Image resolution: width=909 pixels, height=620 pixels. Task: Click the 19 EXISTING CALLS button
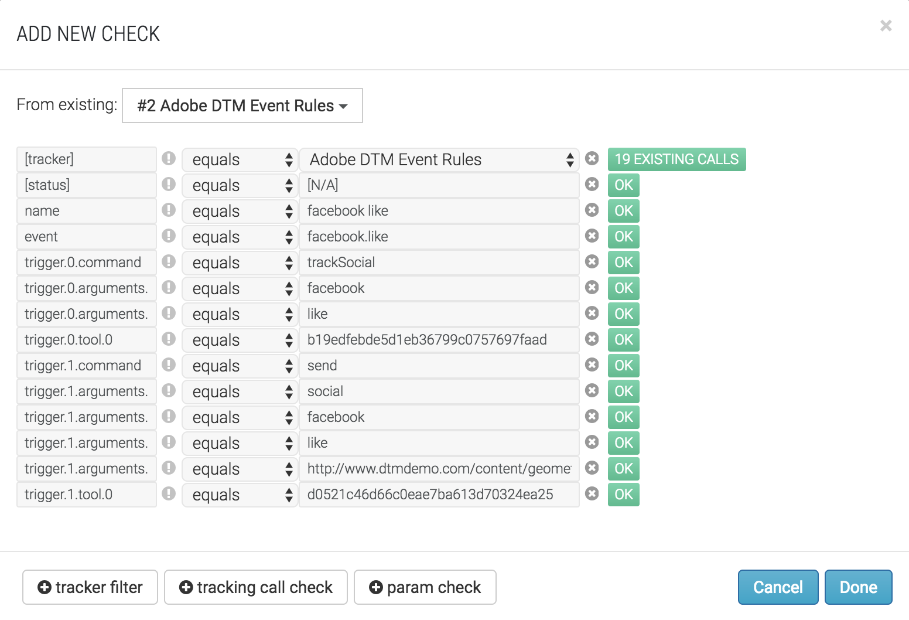point(677,159)
